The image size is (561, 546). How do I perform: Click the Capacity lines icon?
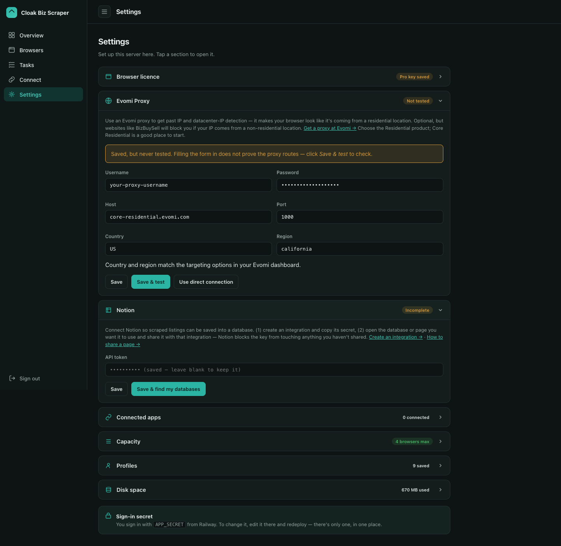click(109, 442)
